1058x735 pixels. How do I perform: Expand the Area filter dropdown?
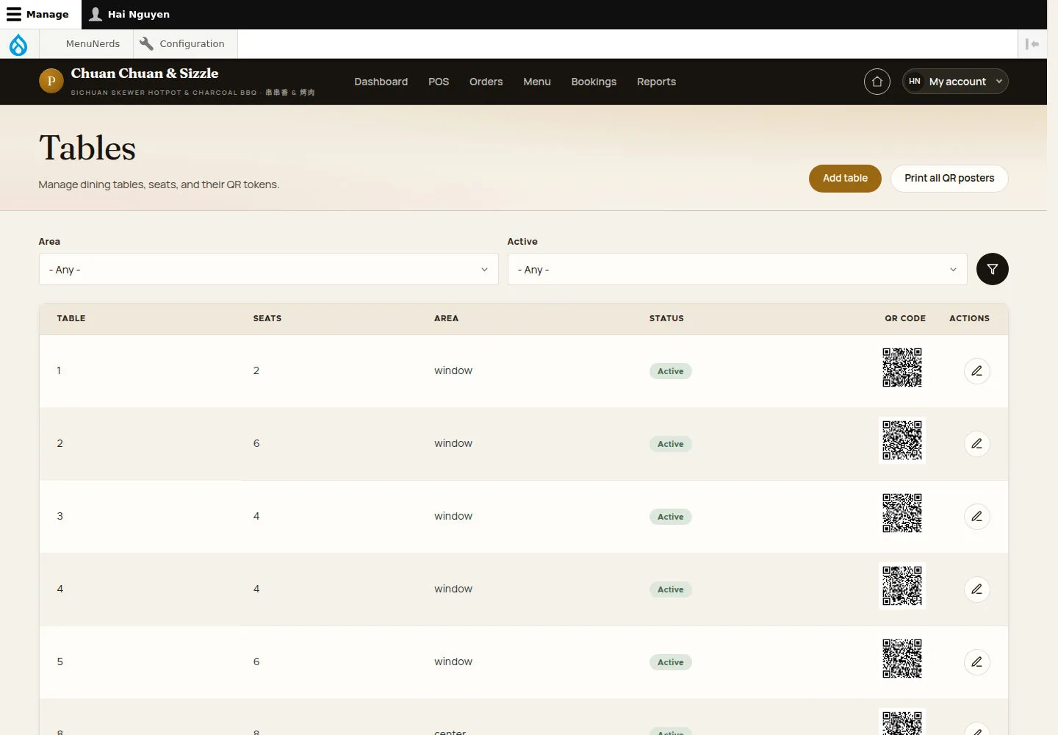(269, 269)
